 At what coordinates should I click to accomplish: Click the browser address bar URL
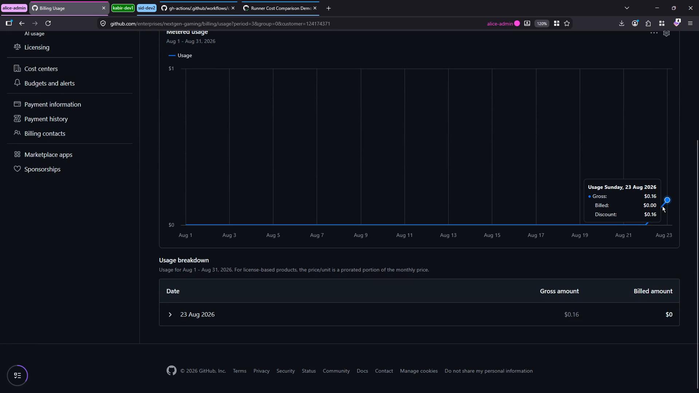220,24
